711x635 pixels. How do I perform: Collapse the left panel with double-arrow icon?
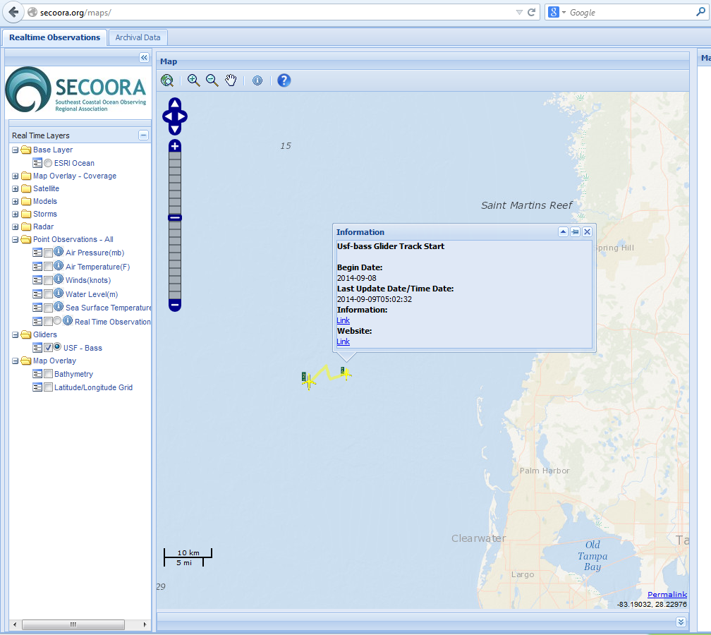tap(144, 58)
